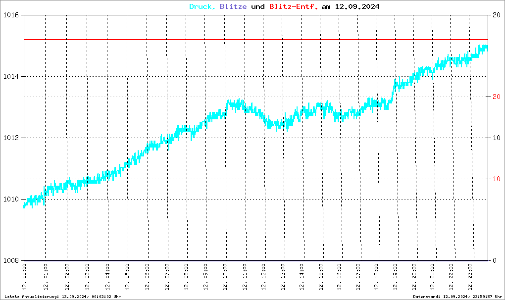Click the "12. 14:00" time axis label

tap(302, 277)
